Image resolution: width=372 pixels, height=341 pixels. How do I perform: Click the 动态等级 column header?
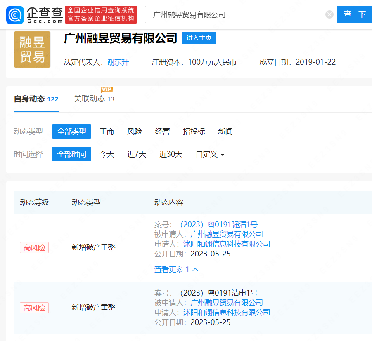pyautogui.click(x=34, y=202)
